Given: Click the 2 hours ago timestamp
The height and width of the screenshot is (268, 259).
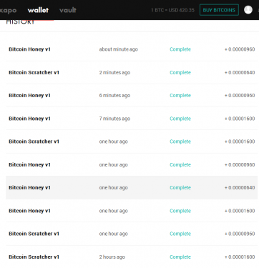Looking at the screenshot, I should click(x=112, y=257).
